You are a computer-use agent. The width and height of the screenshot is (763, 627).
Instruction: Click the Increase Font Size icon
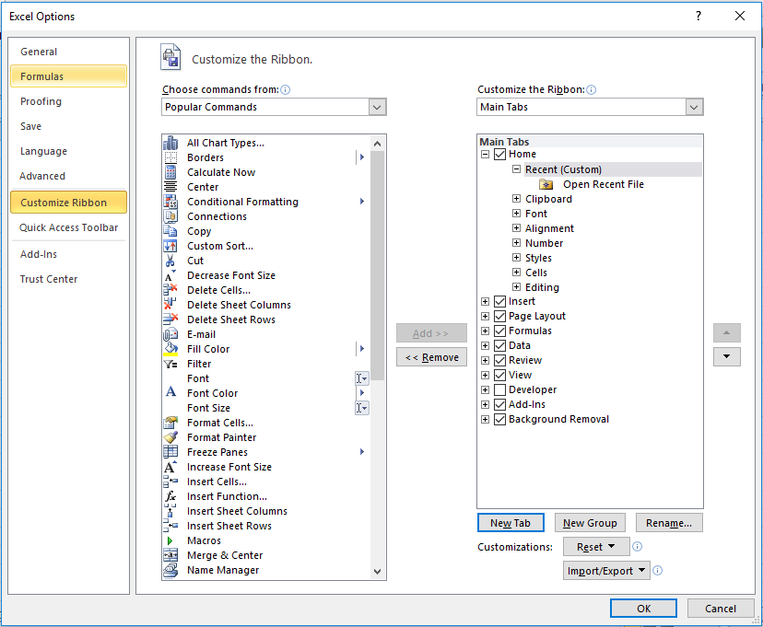(170, 467)
